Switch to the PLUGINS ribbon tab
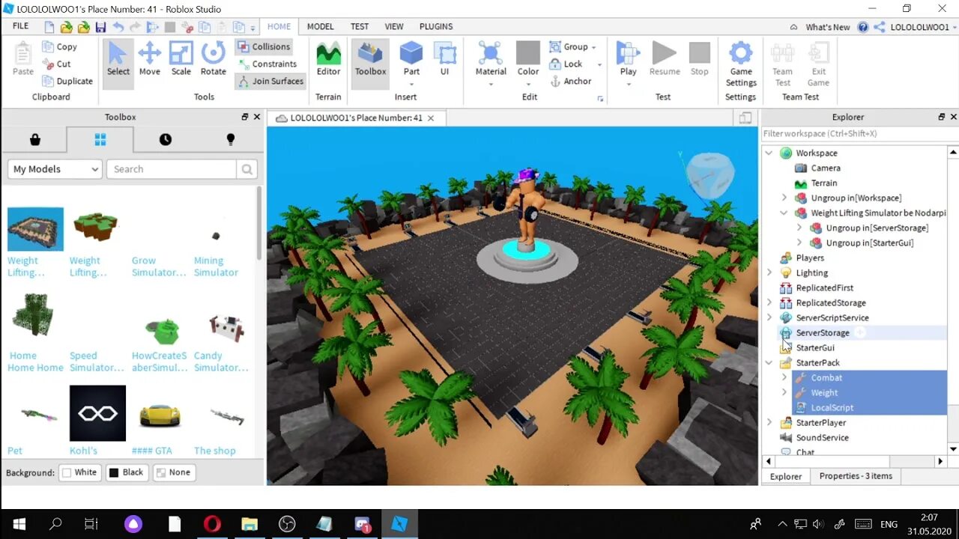The height and width of the screenshot is (539, 959). (436, 26)
